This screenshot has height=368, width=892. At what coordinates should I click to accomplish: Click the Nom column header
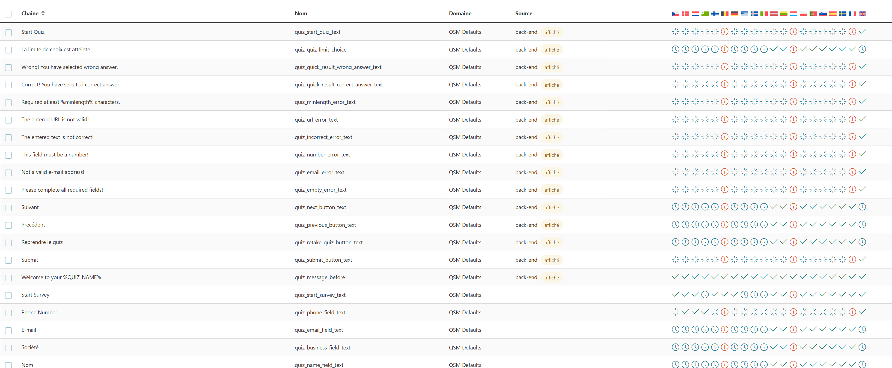[301, 13]
